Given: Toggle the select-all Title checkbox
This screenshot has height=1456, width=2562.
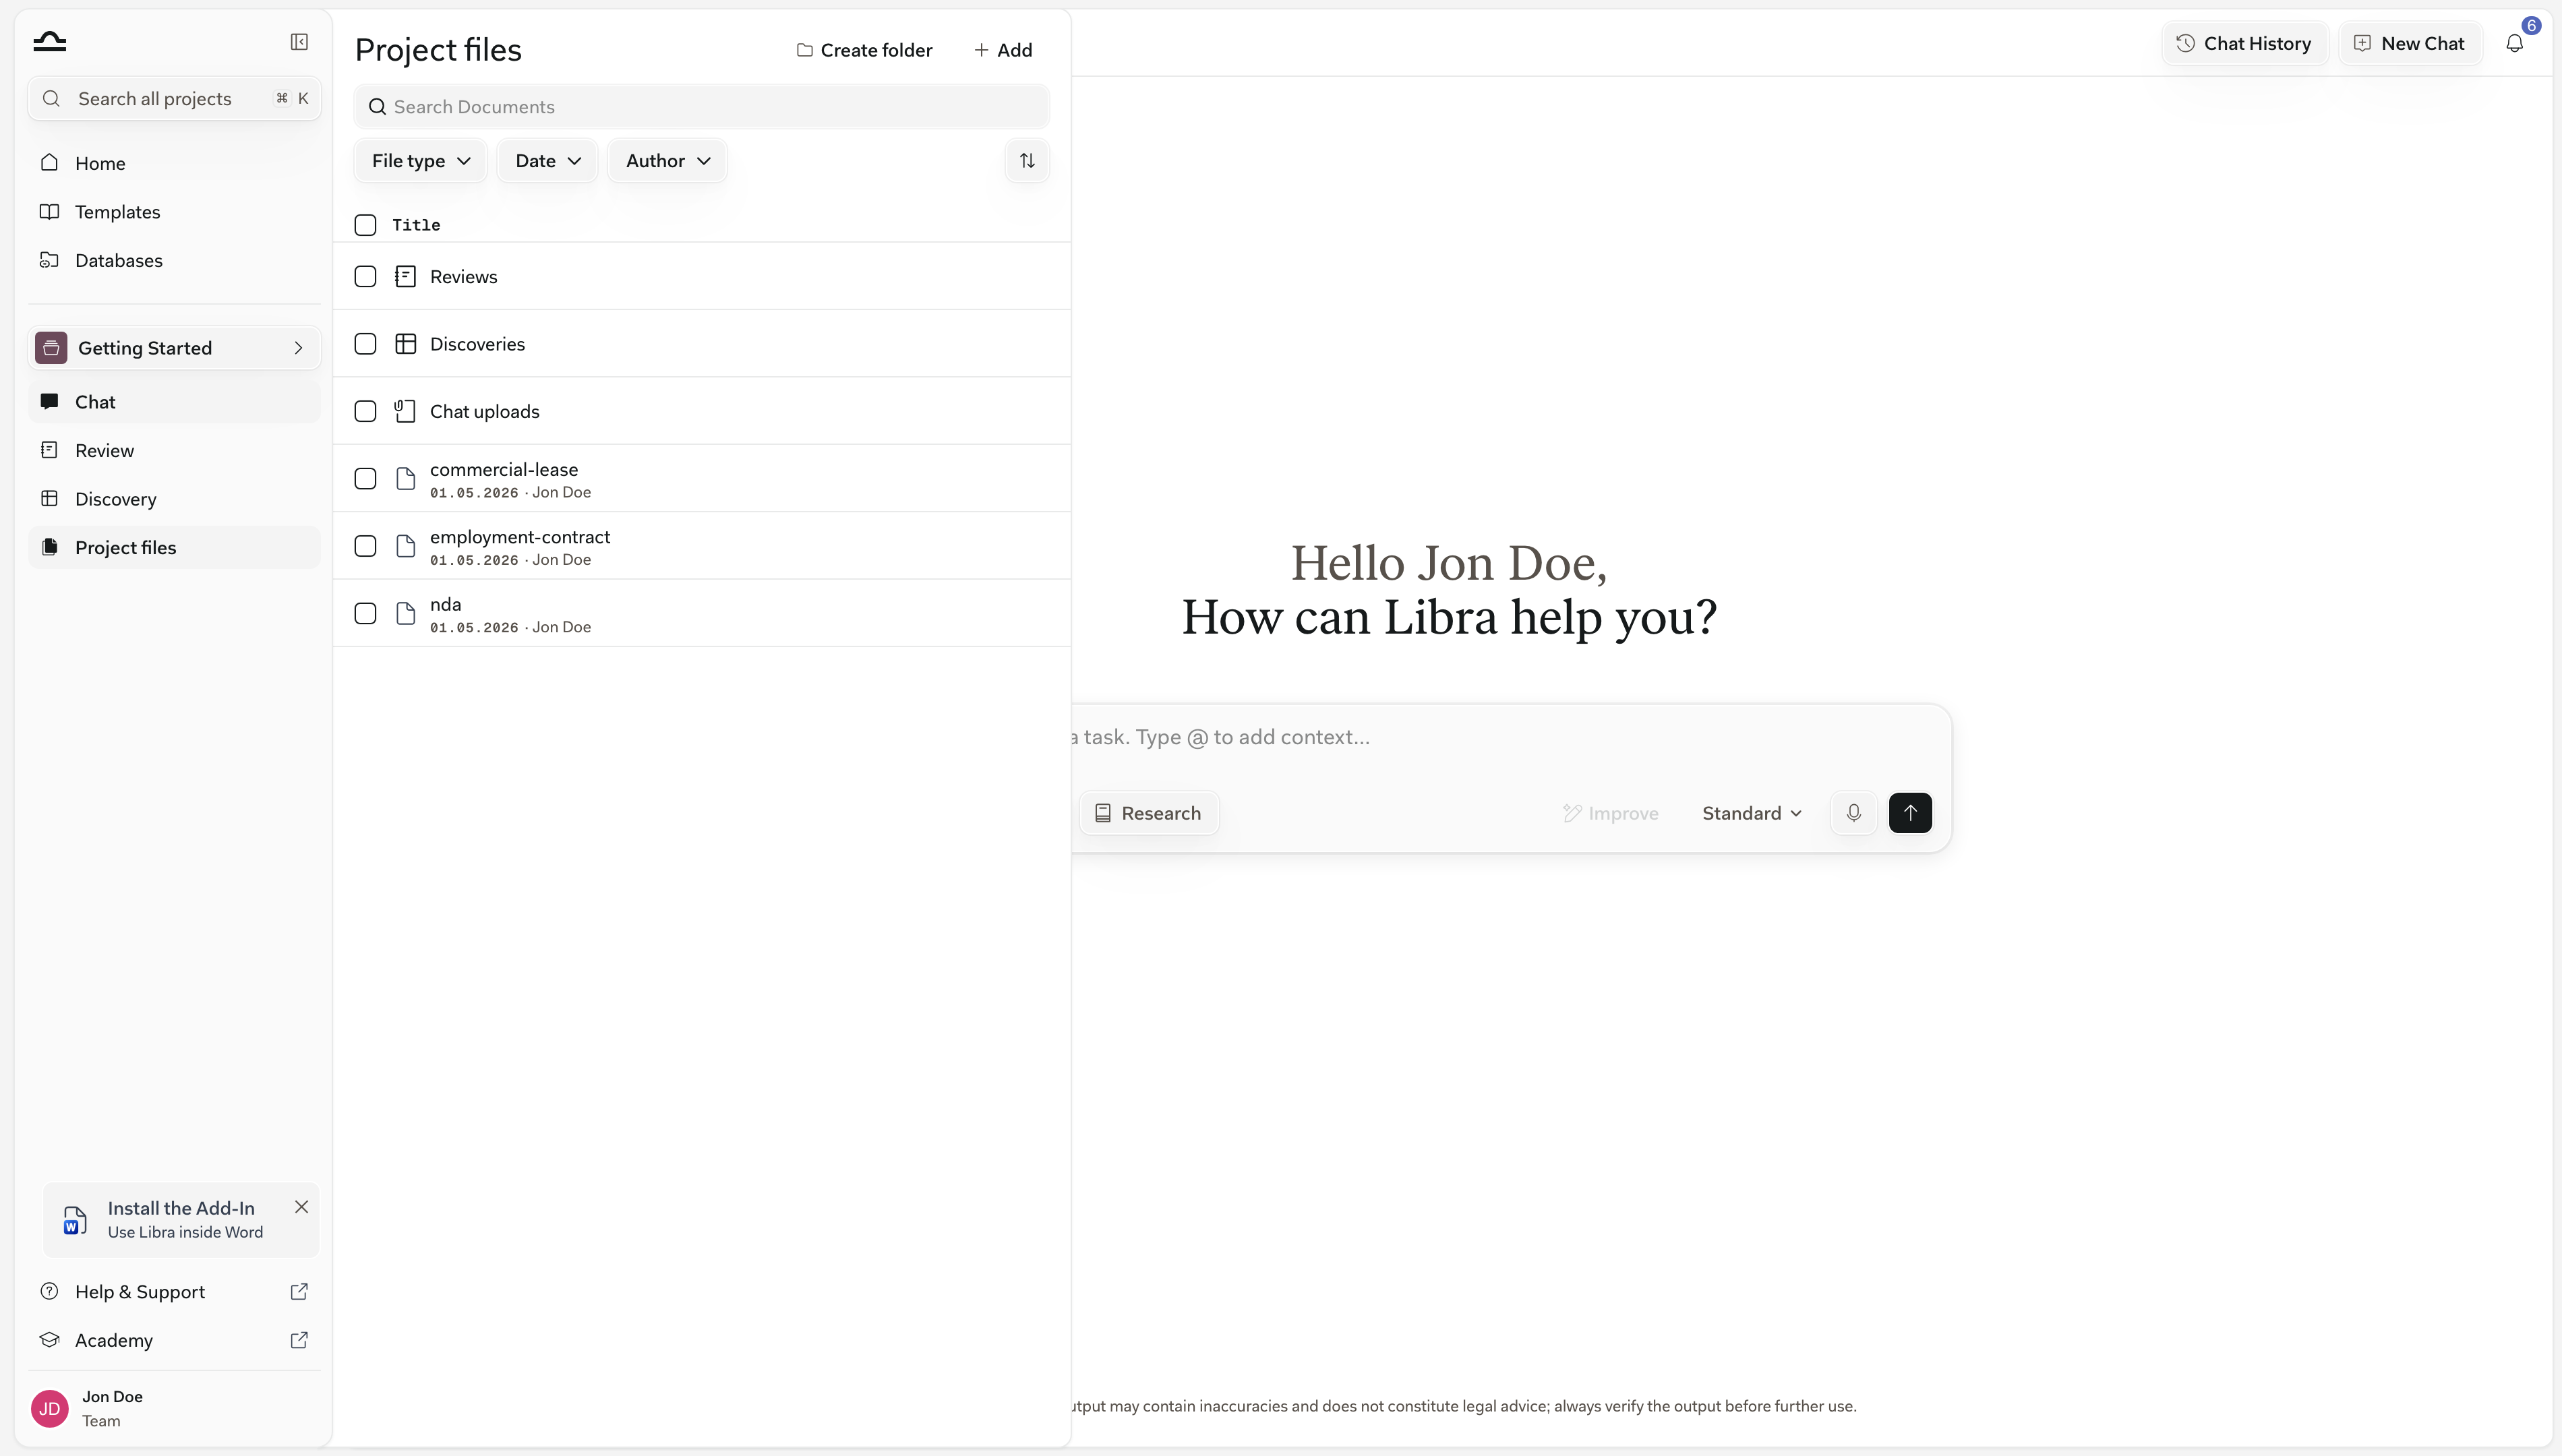Looking at the screenshot, I should coord(365,225).
